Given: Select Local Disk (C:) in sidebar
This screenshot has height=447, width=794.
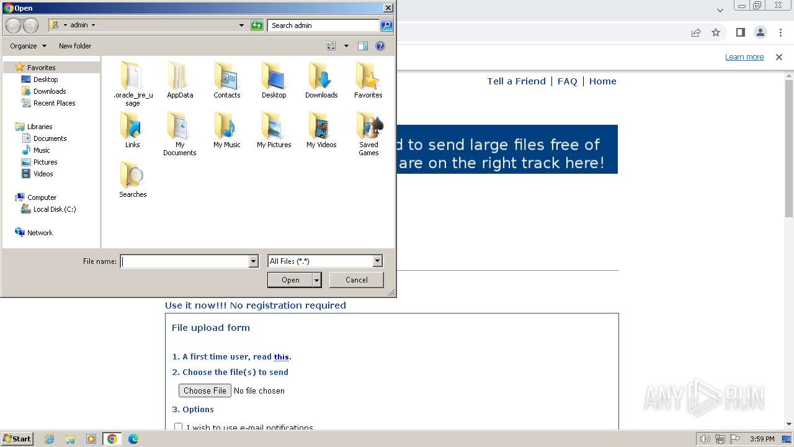Looking at the screenshot, I should (x=55, y=209).
